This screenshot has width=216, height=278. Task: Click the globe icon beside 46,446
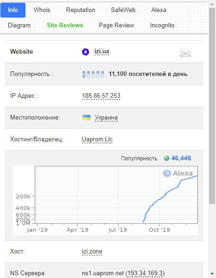[167, 158]
